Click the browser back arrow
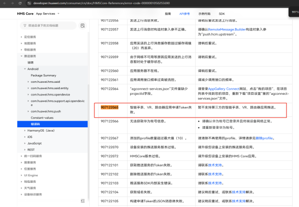The width and height of the screenshot is (299, 207). click(x=5, y=3)
